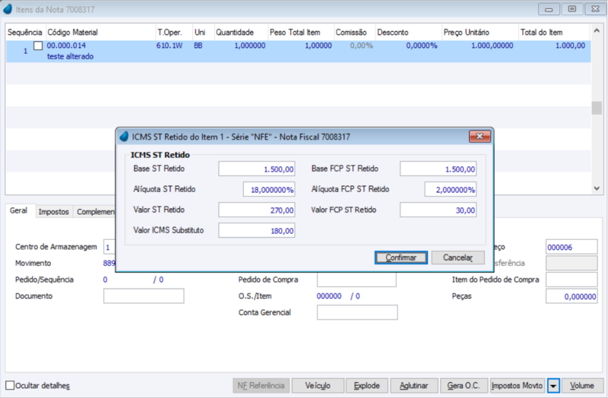Image resolution: width=608 pixels, height=398 pixels.
Task: Focus the Valor ICMS Substituto field
Action: [x=257, y=231]
